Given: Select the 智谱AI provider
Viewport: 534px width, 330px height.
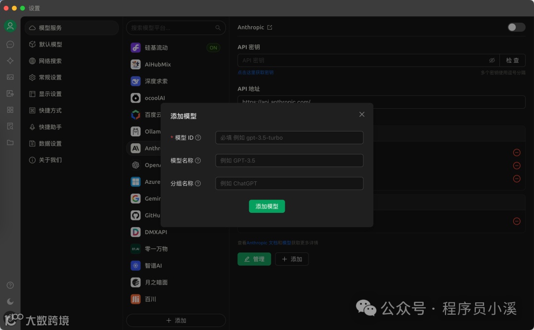Looking at the screenshot, I should (176, 265).
